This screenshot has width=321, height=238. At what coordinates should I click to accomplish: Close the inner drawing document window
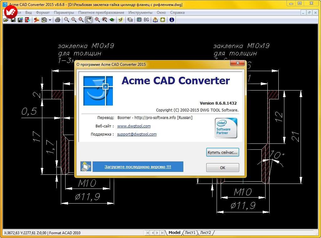315,13
